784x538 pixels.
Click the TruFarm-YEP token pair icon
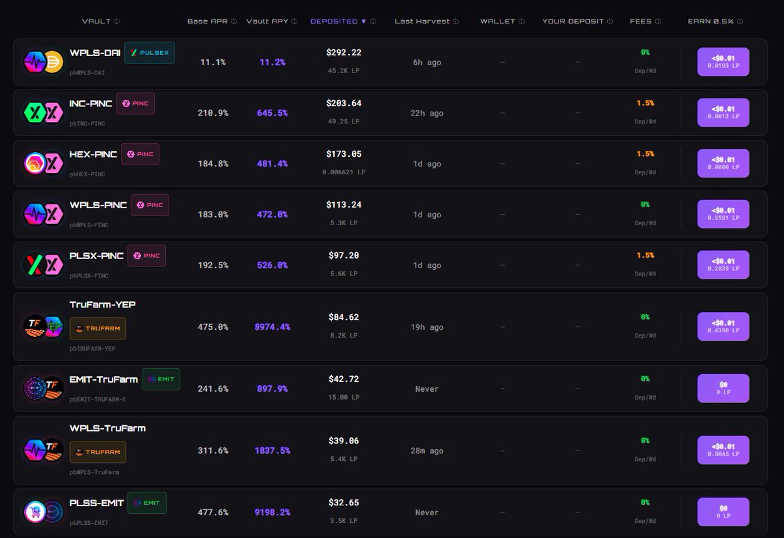click(x=43, y=326)
